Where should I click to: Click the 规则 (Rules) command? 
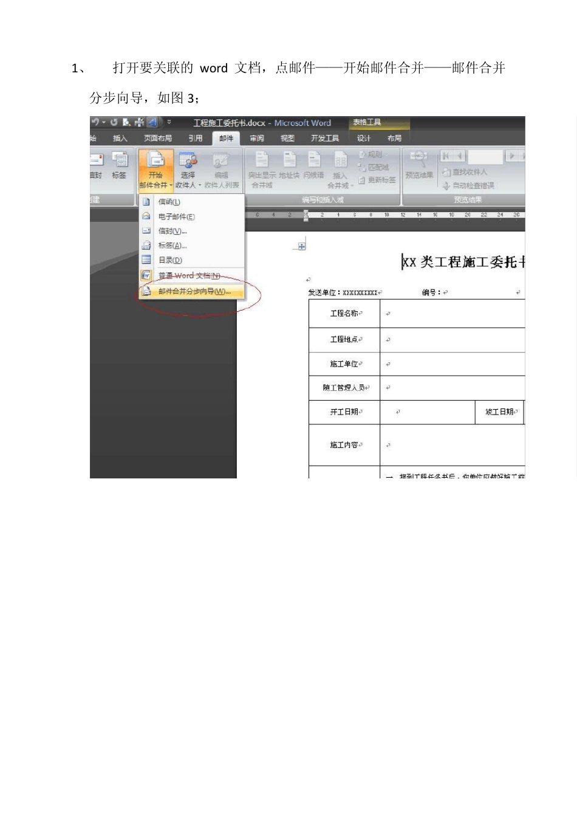point(374,154)
